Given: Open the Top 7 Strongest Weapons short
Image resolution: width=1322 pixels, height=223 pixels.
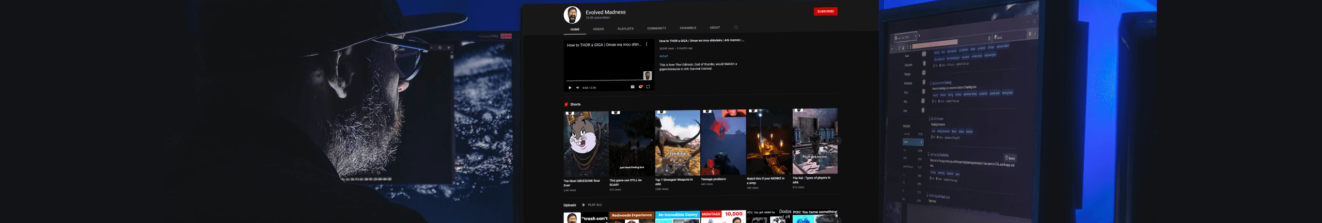Looking at the screenshot, I should tap(678, 143).
